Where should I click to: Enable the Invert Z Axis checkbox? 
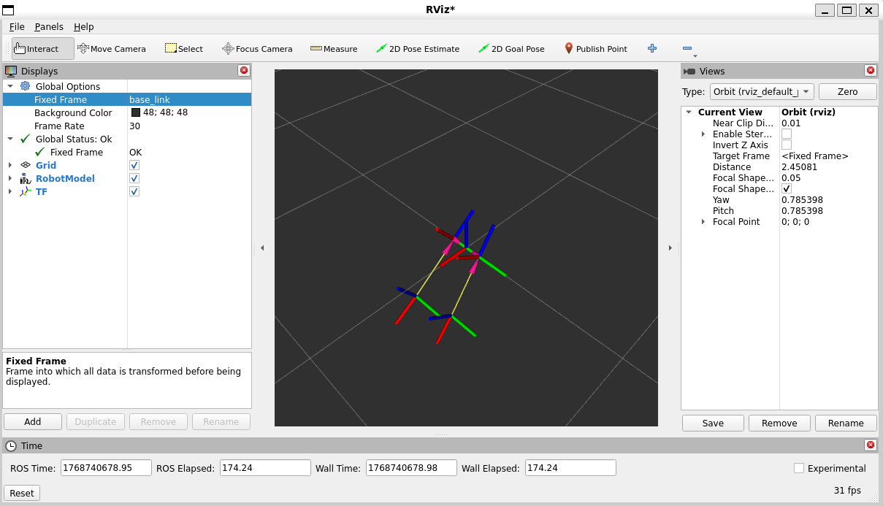pyautogui.click(x=787, y=145)
